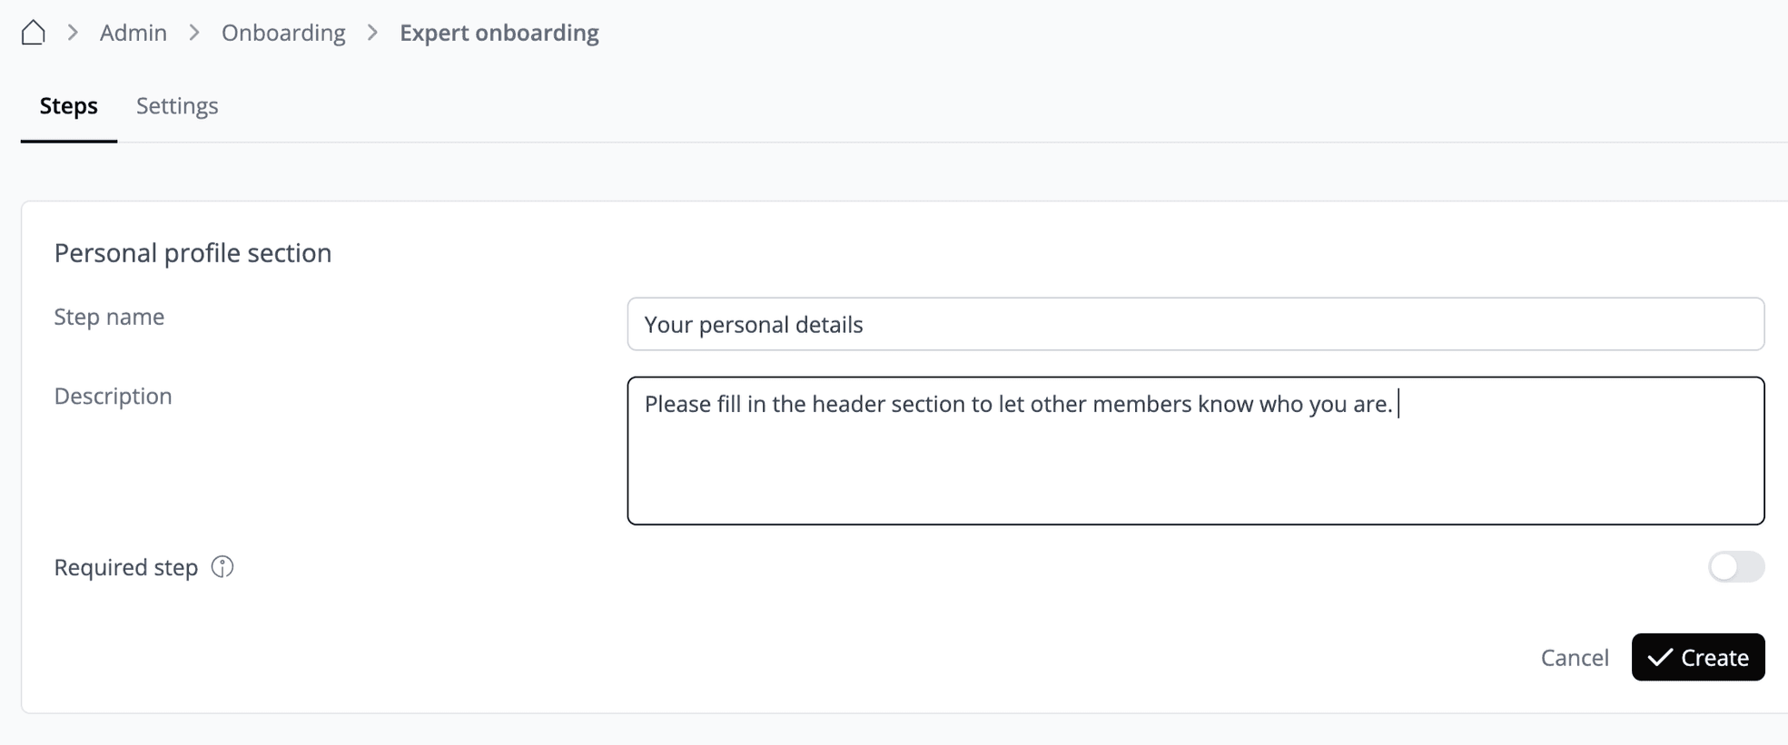Click the Personal profile section heading
This screenshot has width=1788, height=745.
pos(193,252)
